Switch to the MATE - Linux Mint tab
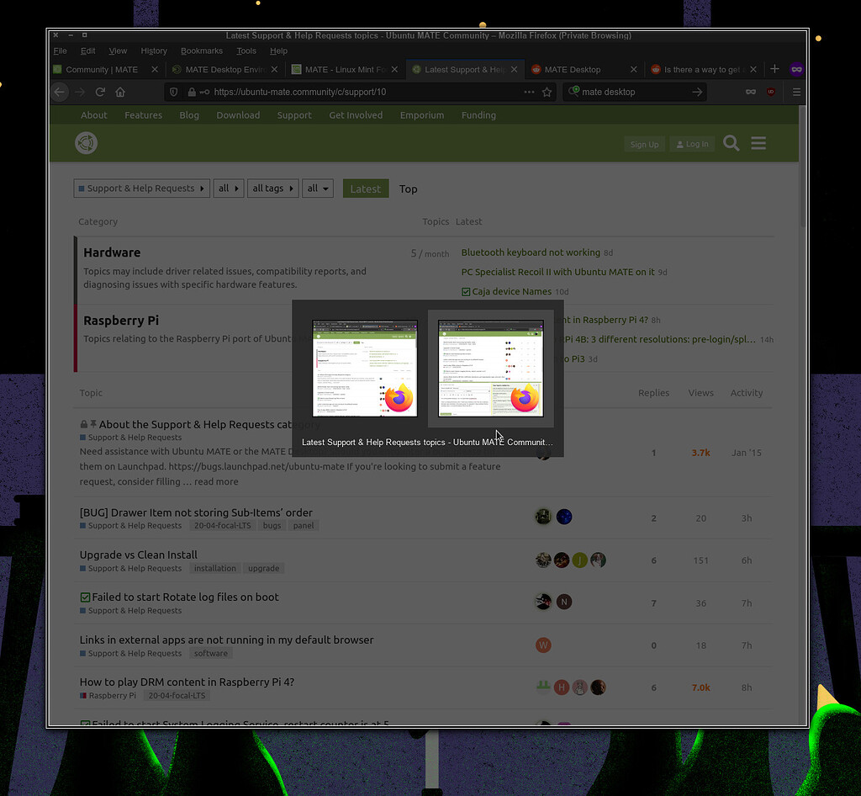 (343, 70)
